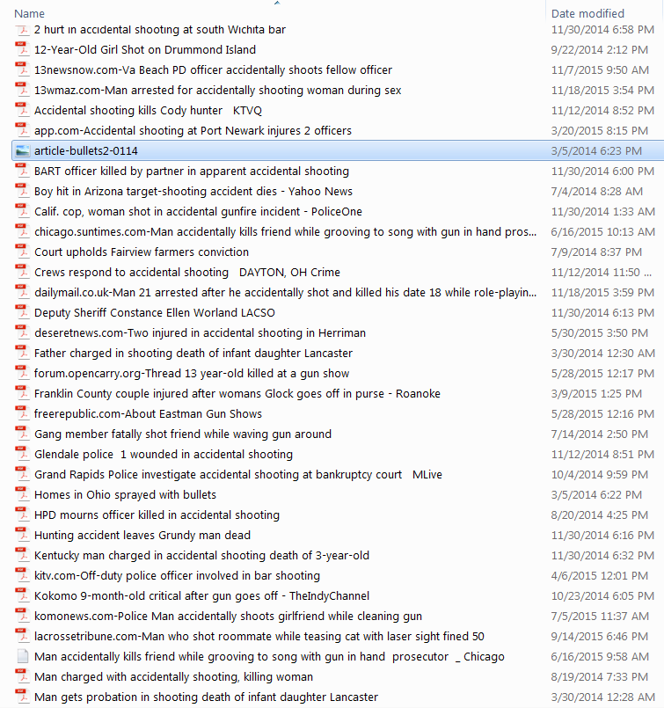Click the image icon of article-bullets2-0114
This screenshot has width=664, height=708.
tap(22, 151)
